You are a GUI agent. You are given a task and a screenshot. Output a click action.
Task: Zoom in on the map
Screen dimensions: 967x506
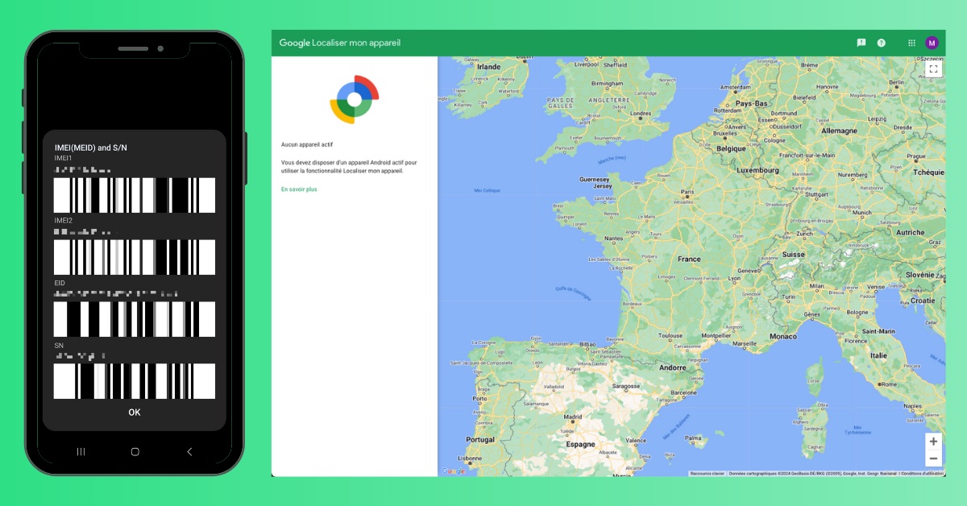pyautogui.click(x=933, y=442)
